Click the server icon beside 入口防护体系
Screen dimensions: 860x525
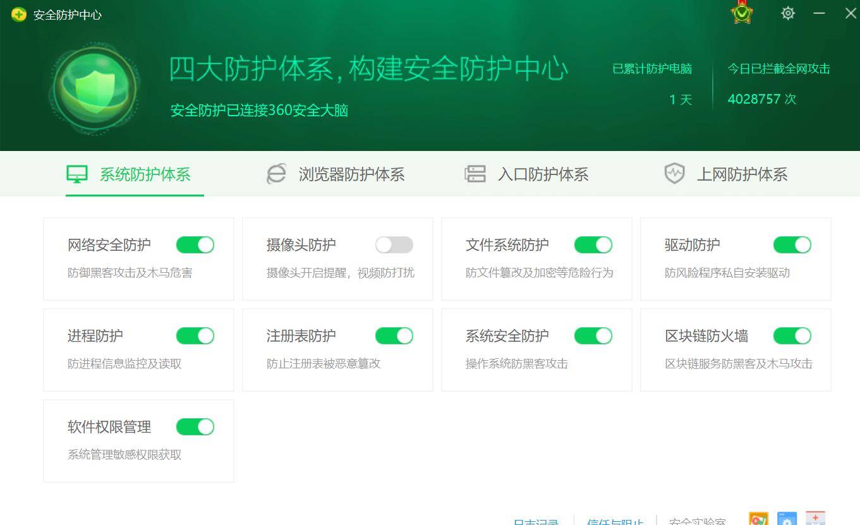coord(475,174)
